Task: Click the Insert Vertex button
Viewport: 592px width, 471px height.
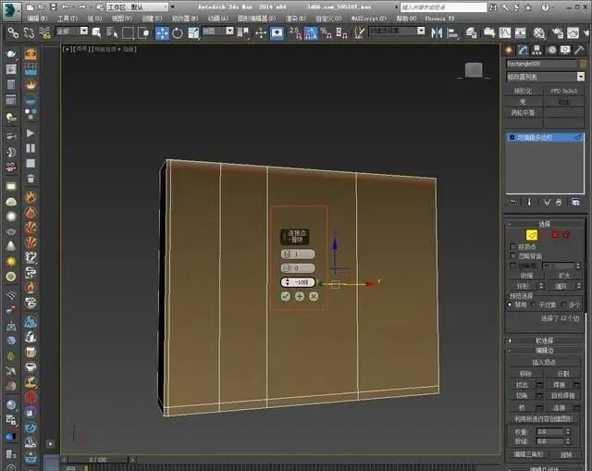Action: pyautogui.click(x=543, y=362)
